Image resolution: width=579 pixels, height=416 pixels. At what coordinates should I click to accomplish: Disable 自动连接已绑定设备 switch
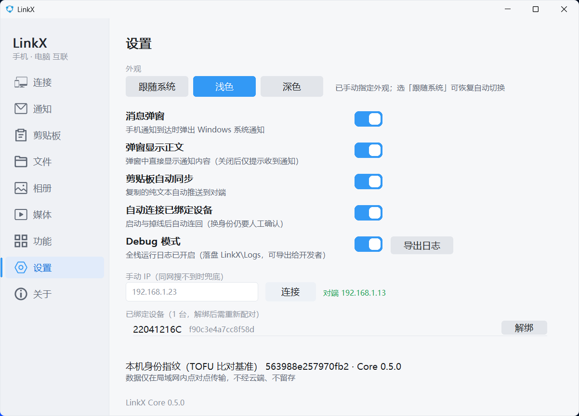(x=368, y=213)
